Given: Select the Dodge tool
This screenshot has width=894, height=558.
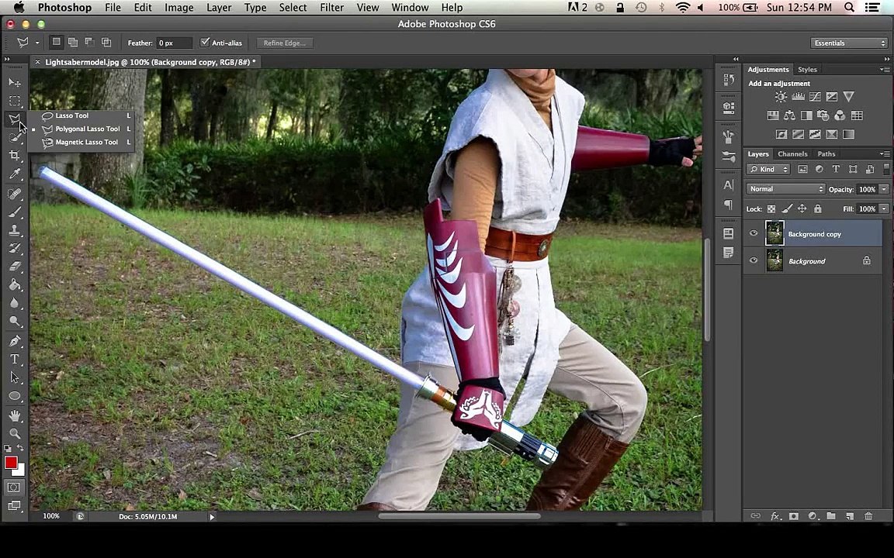Looking at the screenshot, I should pyautogui.click(x=15, y=321).
